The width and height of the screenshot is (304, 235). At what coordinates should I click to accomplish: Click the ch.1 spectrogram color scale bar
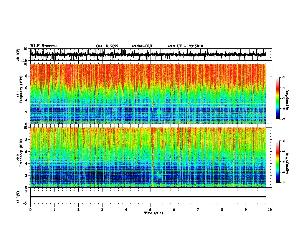point(278,98)
